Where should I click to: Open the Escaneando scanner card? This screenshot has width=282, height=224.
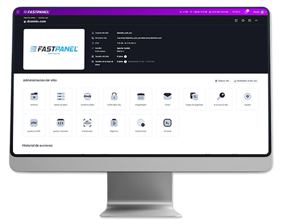87,125
